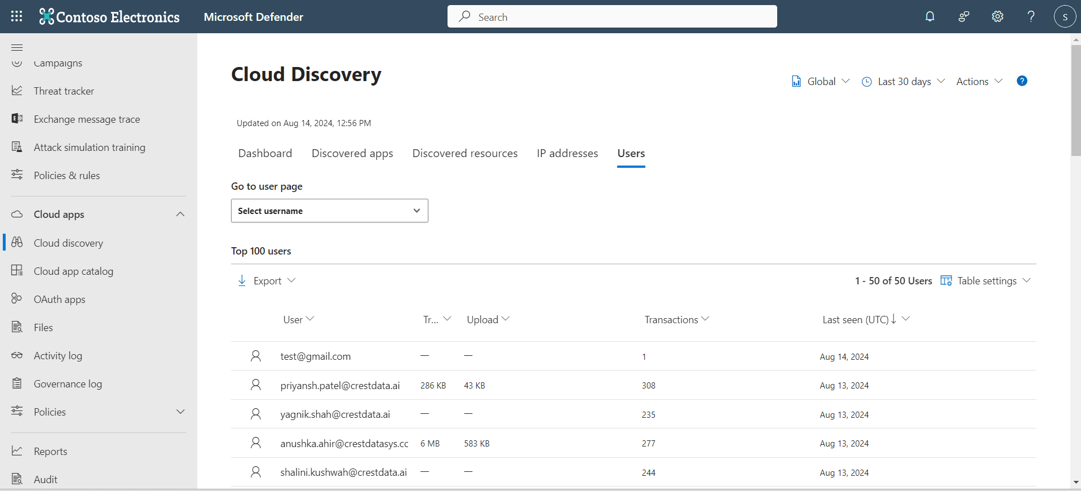Open the account avatar labeled S
Viewport: 1081px width, 491px height.
[x=1065, y=16]
